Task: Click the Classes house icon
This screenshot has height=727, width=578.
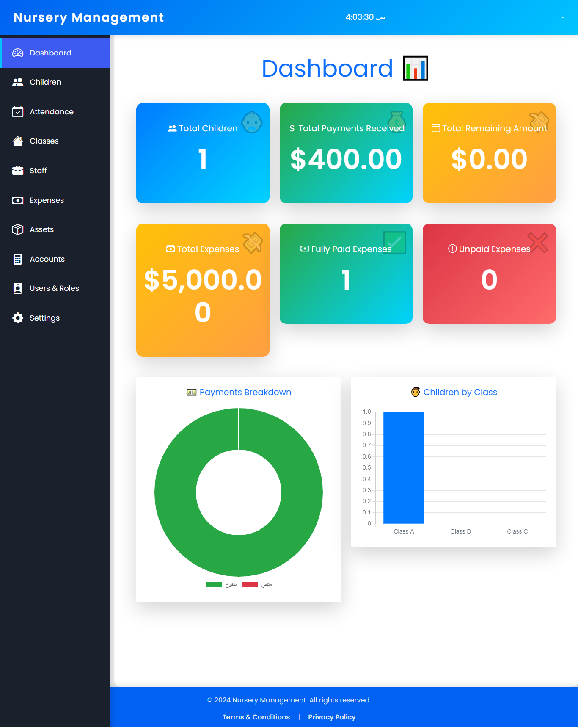Action: (18, 141)
